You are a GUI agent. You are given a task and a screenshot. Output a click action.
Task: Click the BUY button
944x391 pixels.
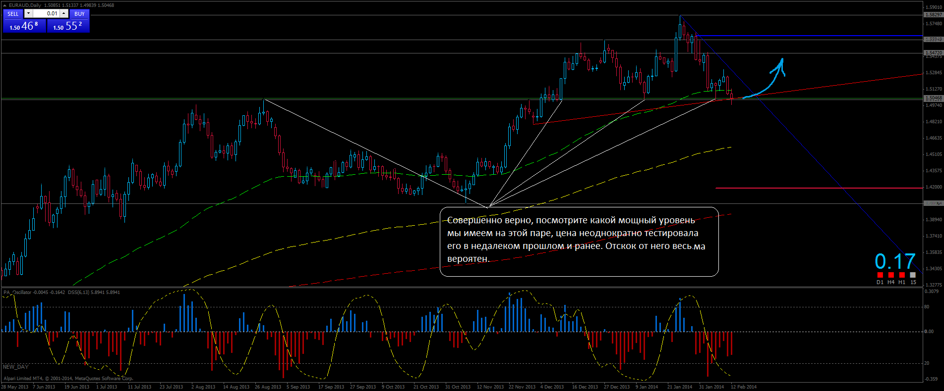79,14
